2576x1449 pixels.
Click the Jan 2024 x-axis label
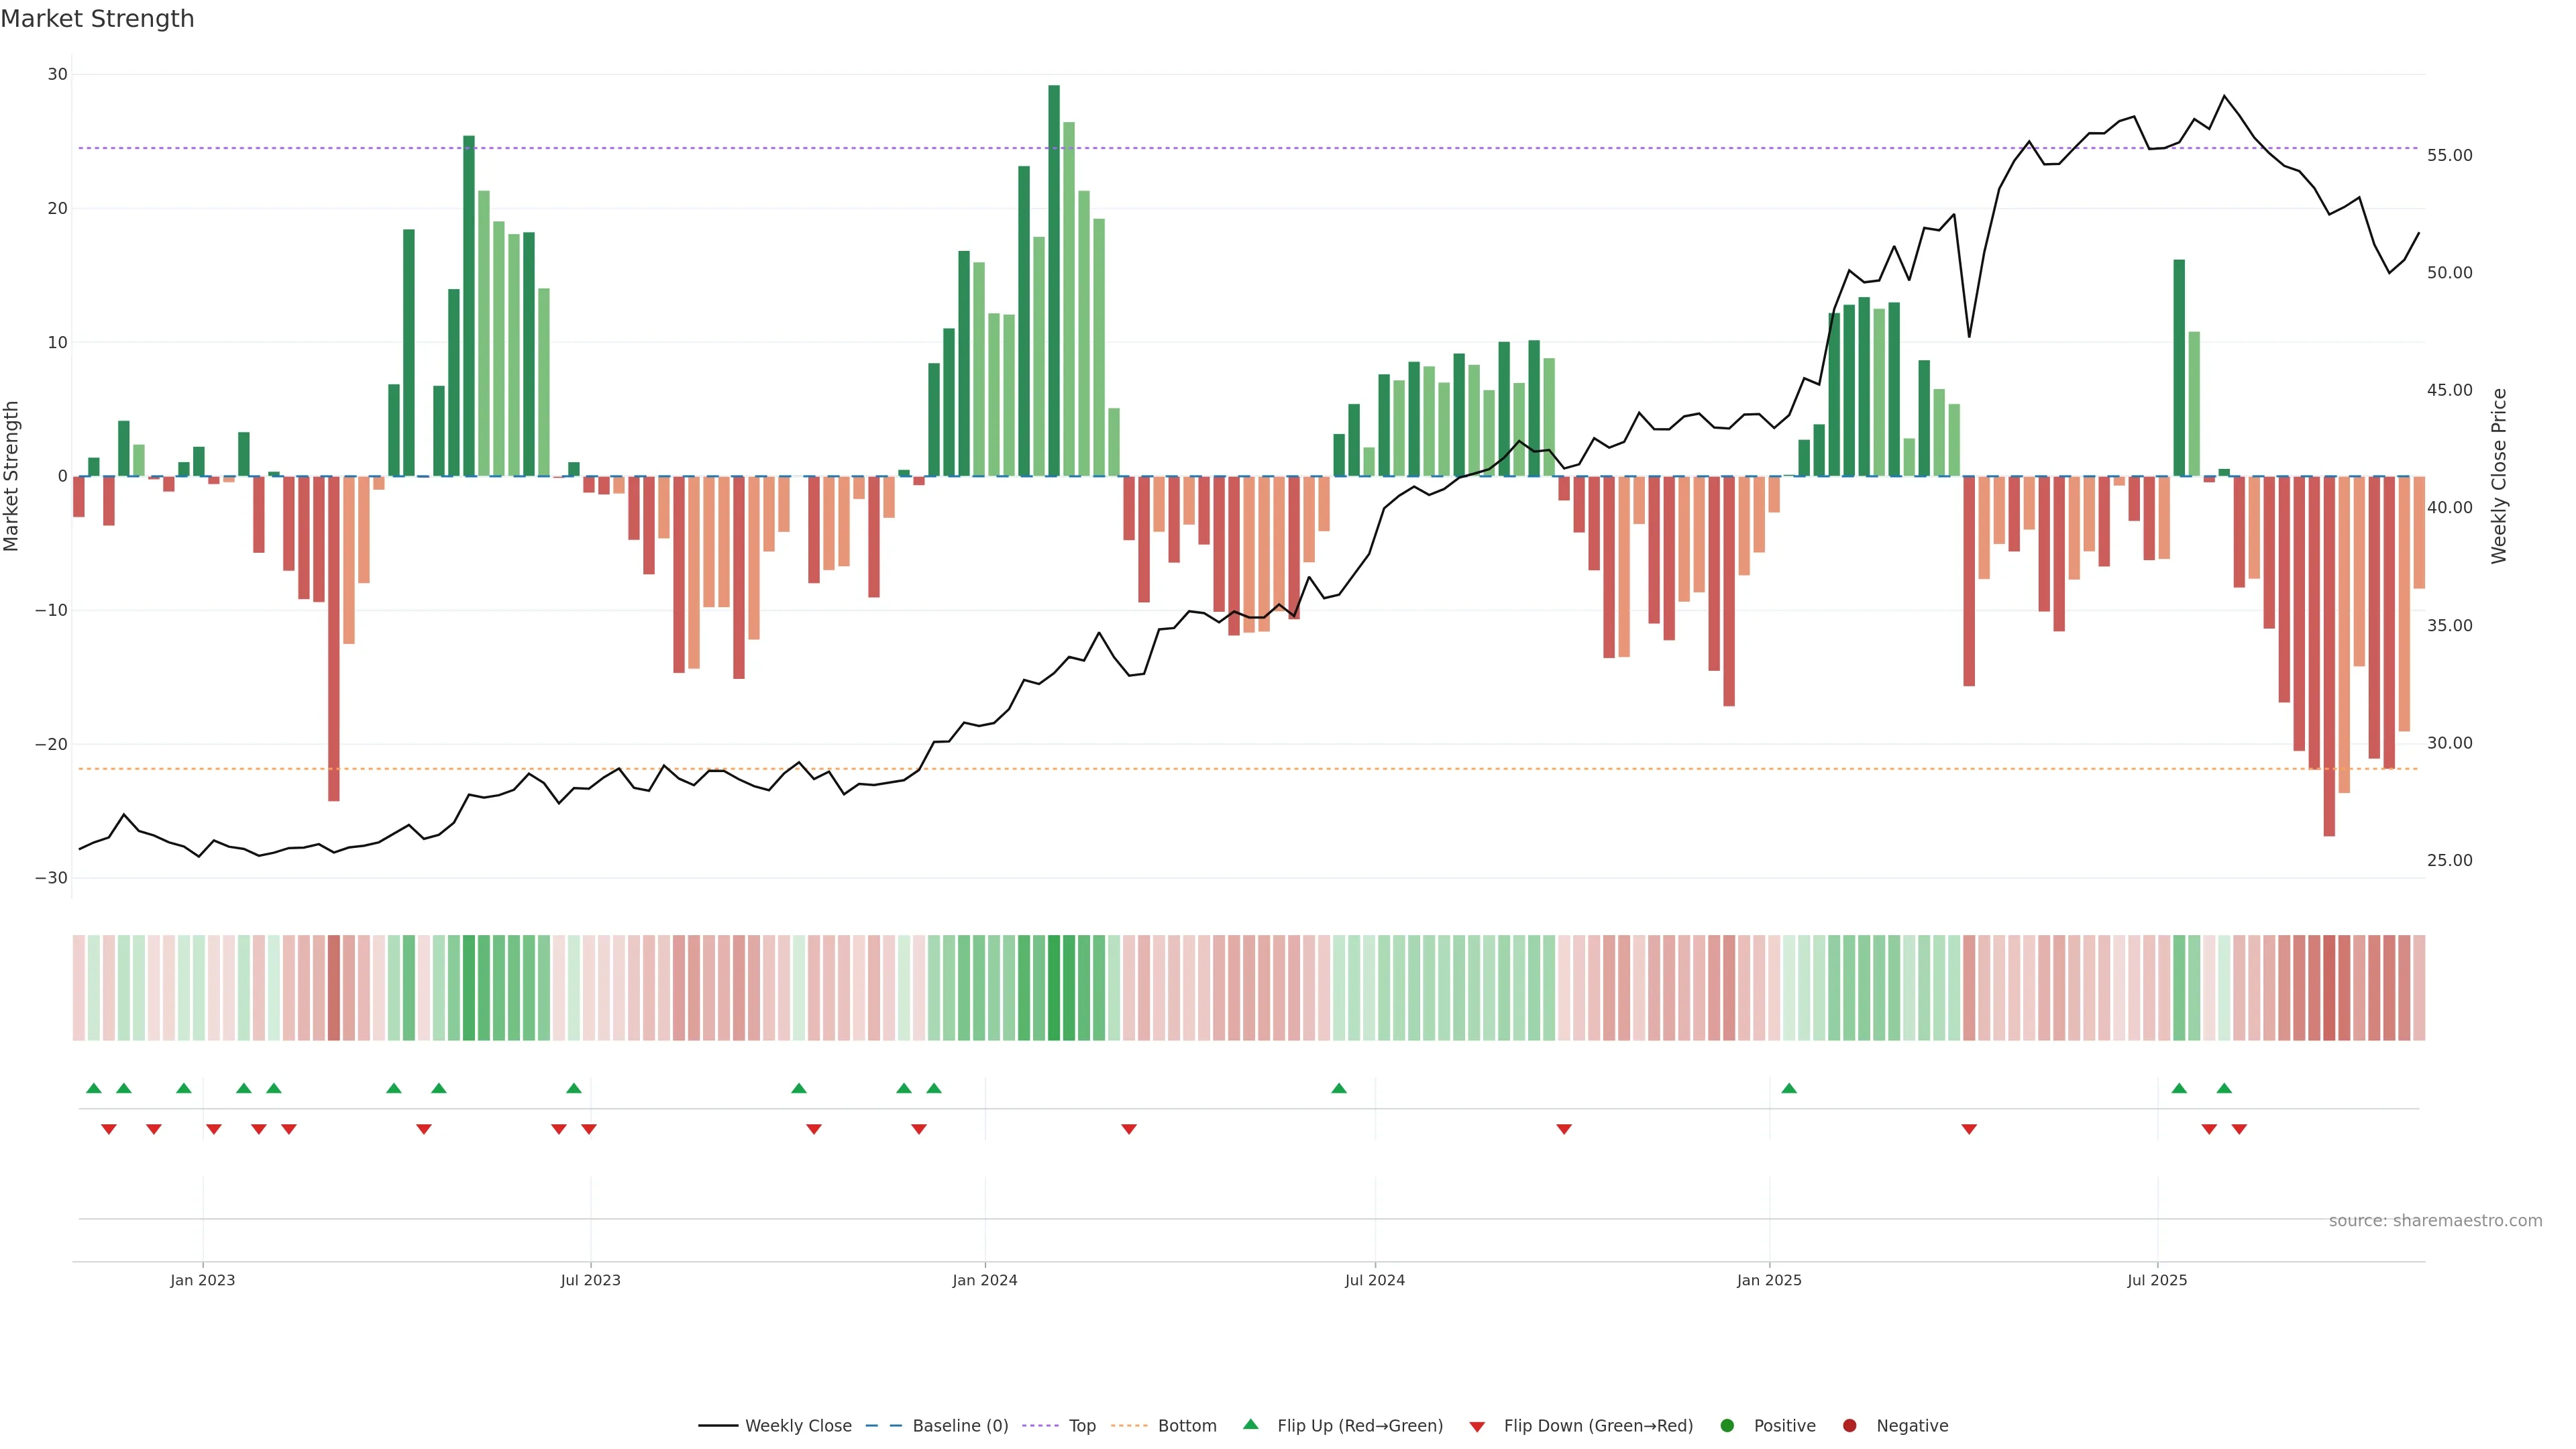(x=984, y=1280)
